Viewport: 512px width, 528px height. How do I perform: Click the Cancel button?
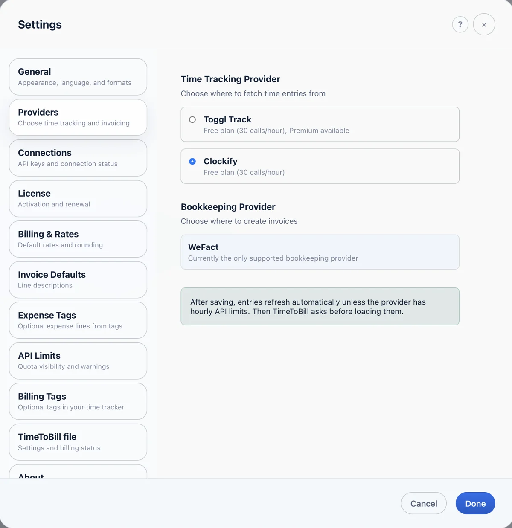click(x=424, y=503)
